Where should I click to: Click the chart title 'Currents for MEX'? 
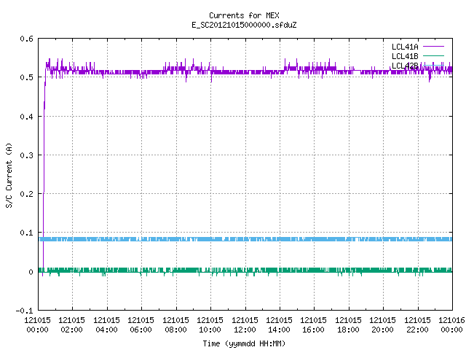[x=244, y=15]
